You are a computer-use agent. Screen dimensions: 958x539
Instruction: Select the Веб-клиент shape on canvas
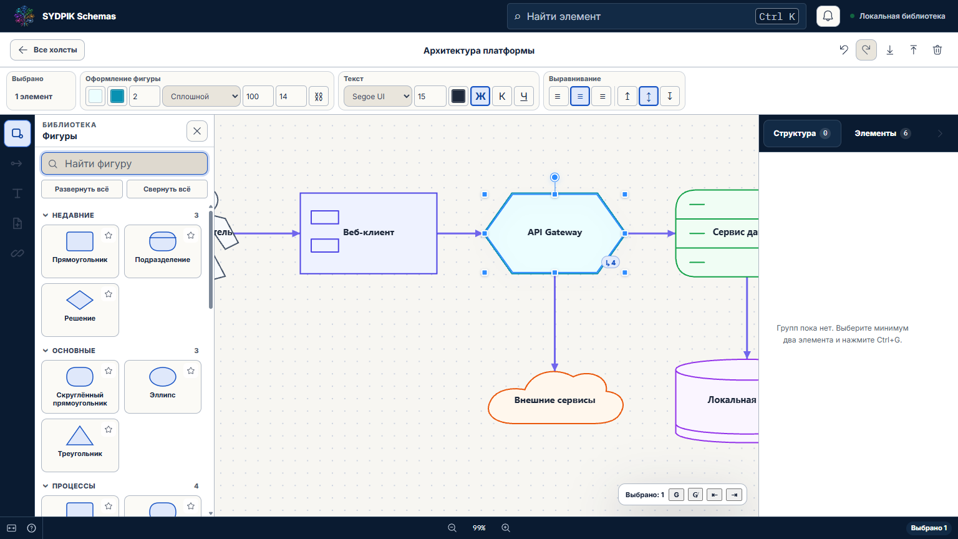tap(369, 233)
